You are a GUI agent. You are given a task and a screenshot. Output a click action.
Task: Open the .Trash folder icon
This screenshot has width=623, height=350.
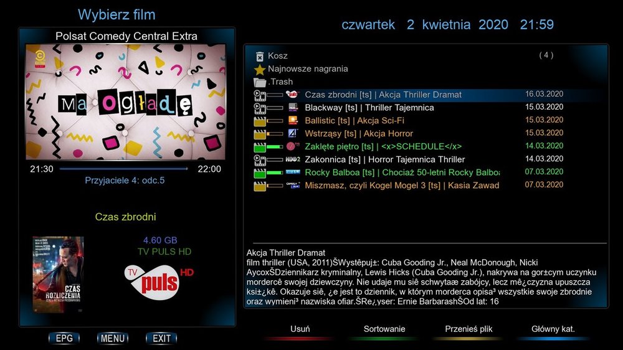pyautogui.click(x=260, y=82)
